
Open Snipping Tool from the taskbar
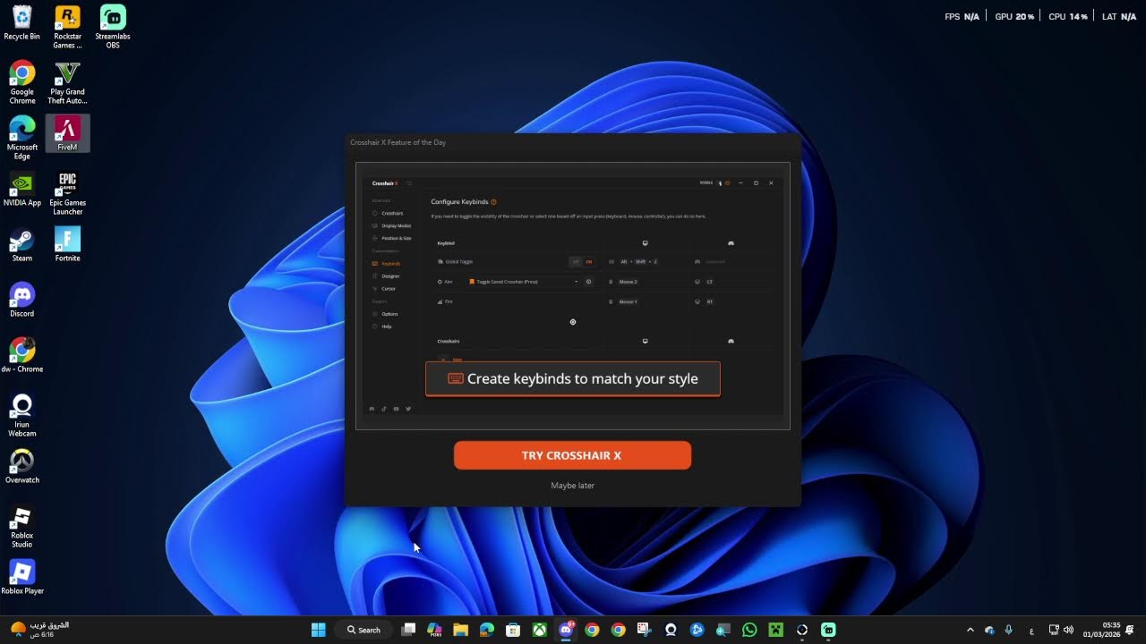tap(645, 630)
